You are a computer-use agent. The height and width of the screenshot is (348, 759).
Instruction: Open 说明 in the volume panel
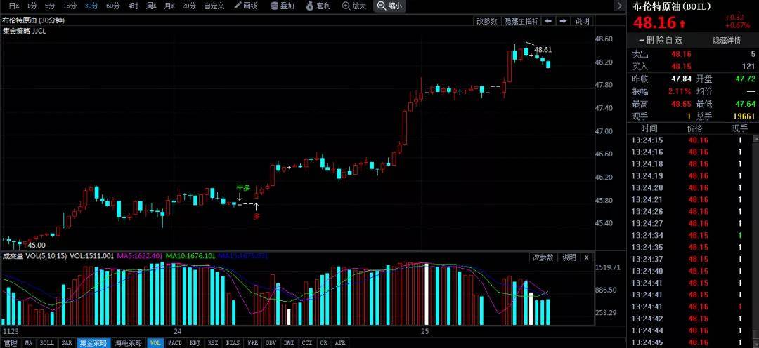click(x=569, y=257)
